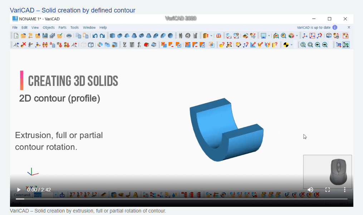Click 'VariCAD is up to date' notice
The height and width of the screenshot is (215, 363).
point(314,27)
